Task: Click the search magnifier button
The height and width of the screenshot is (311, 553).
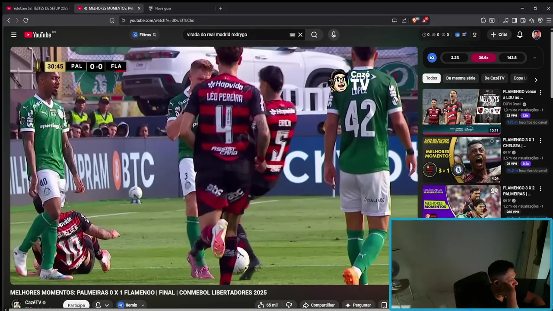Action: click(x=314, y=35)
